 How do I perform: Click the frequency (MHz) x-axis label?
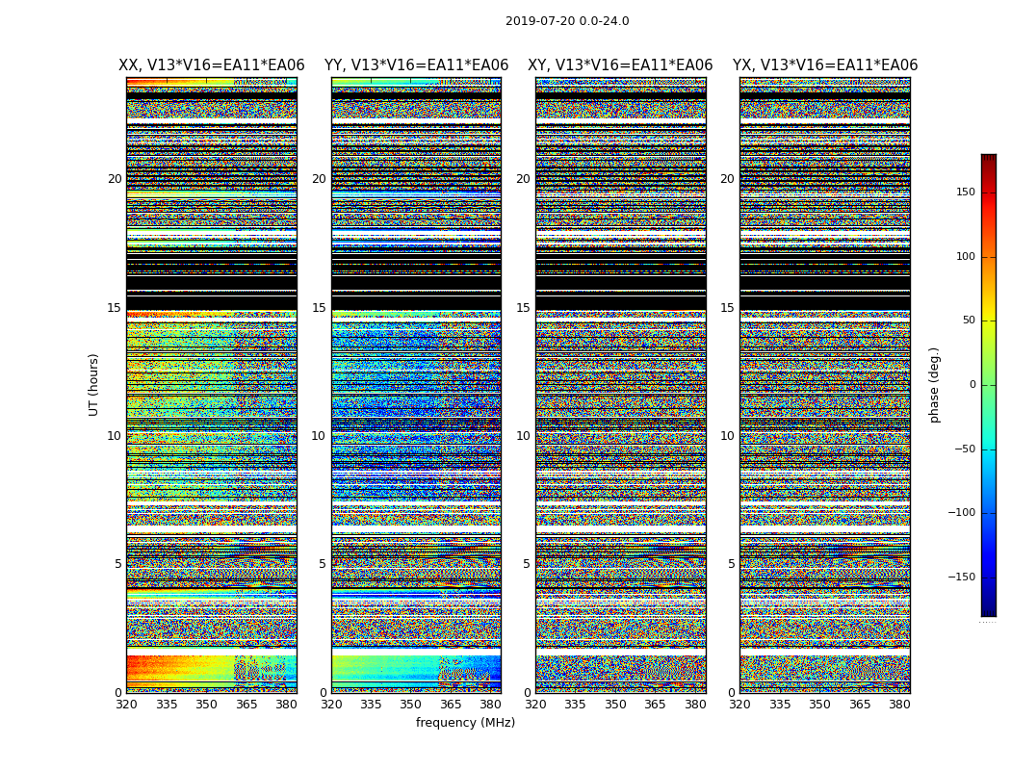click(x=465, y=722)
